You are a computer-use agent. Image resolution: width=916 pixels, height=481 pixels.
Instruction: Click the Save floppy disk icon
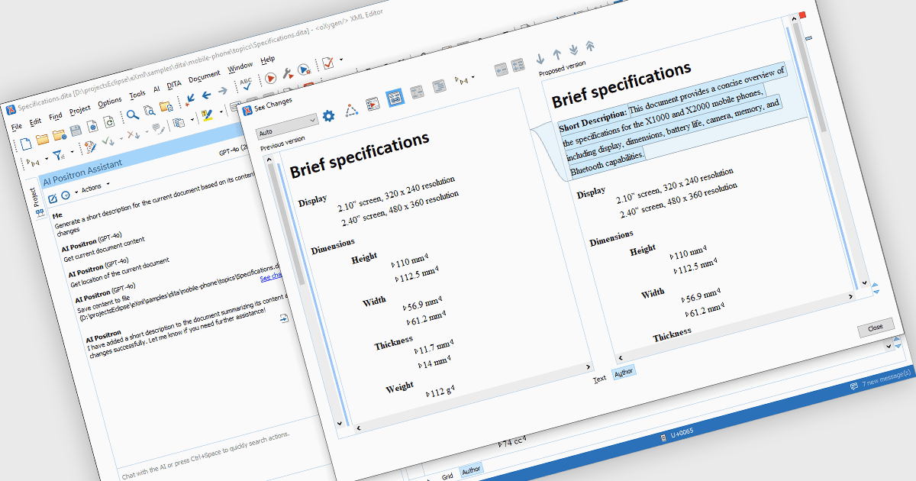[x=77, y=131]
